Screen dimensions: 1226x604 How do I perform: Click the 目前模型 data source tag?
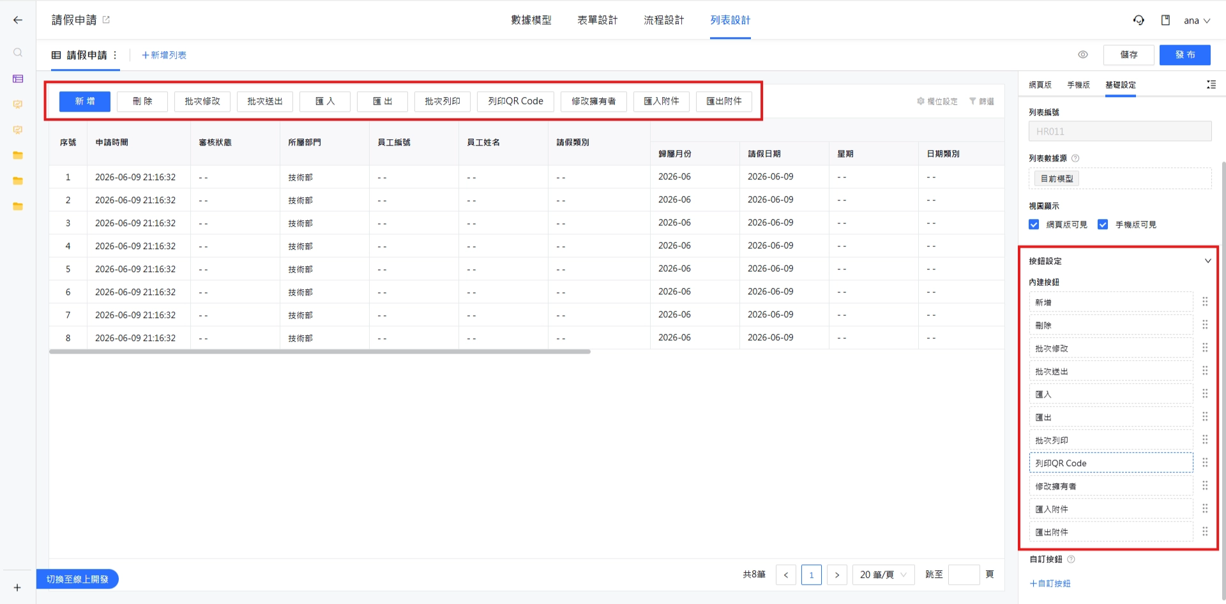pyautogui.click(x=1057, y=179)
